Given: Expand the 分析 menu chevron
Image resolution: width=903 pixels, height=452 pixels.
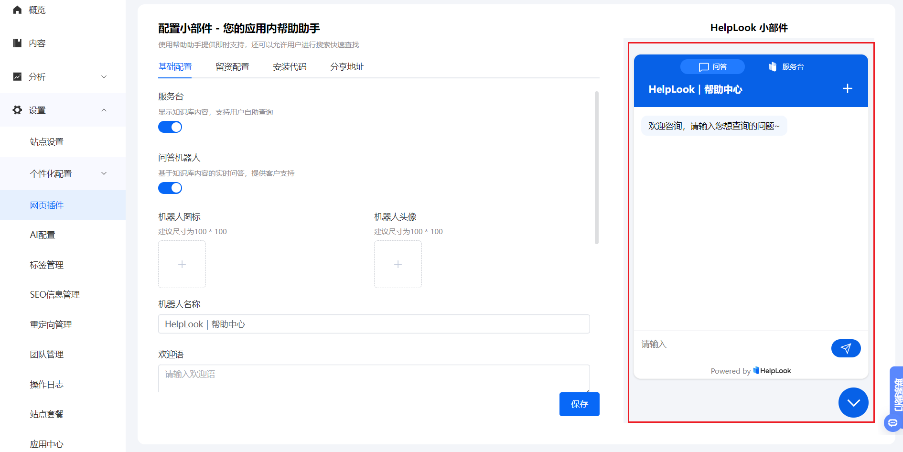Looking at the screenshot, I should pos(104,77).
